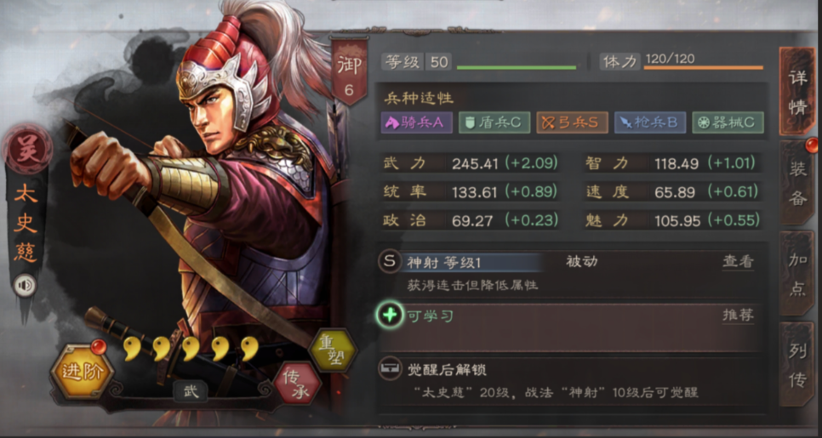Tap the 御 6 banner flag
This screenshot has width=822, height=438.
(x=349, y=71)
